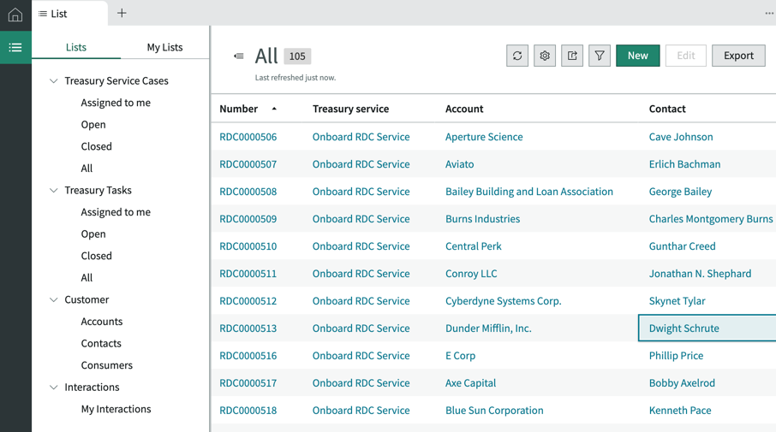Open Bailey Building and Loan Association account

[x=529, y=192]
